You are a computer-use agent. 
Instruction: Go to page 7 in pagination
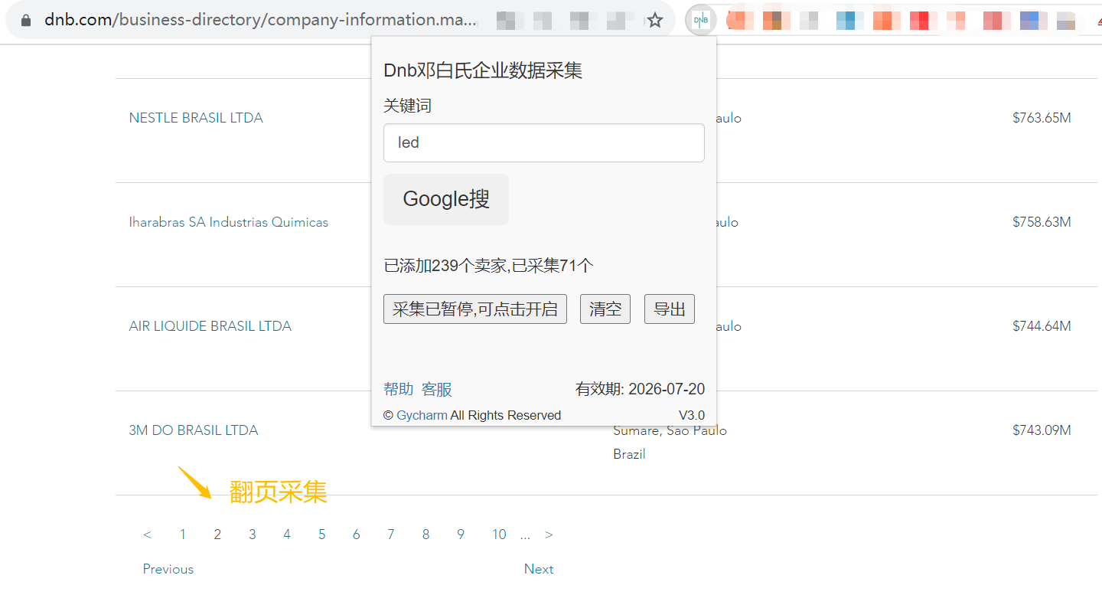tap(391, 535)
